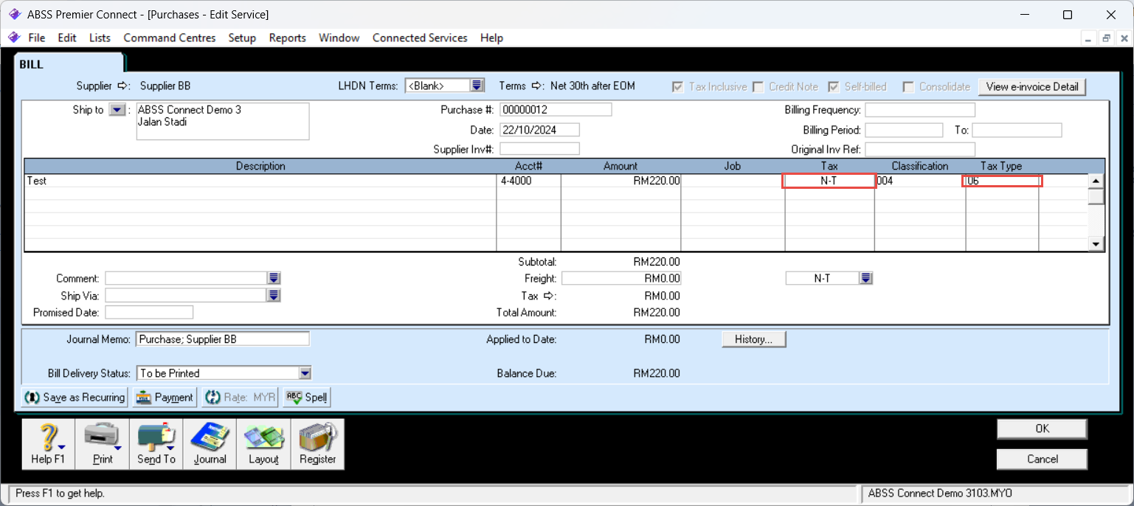
Task: Click the View e-invoice Detail button
Action: click(x=1032, y=87)
